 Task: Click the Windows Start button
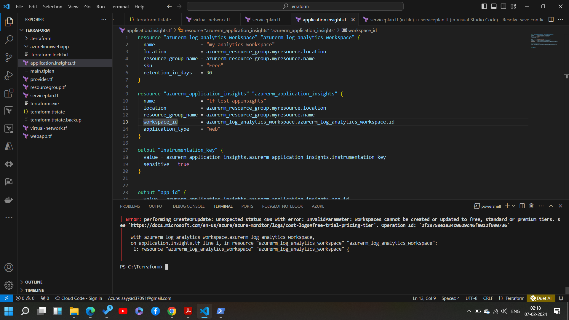[x=9, y=311]
